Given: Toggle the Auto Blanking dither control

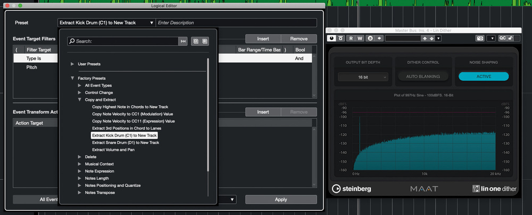Looking at the screenshot, I should pos(423,76).
